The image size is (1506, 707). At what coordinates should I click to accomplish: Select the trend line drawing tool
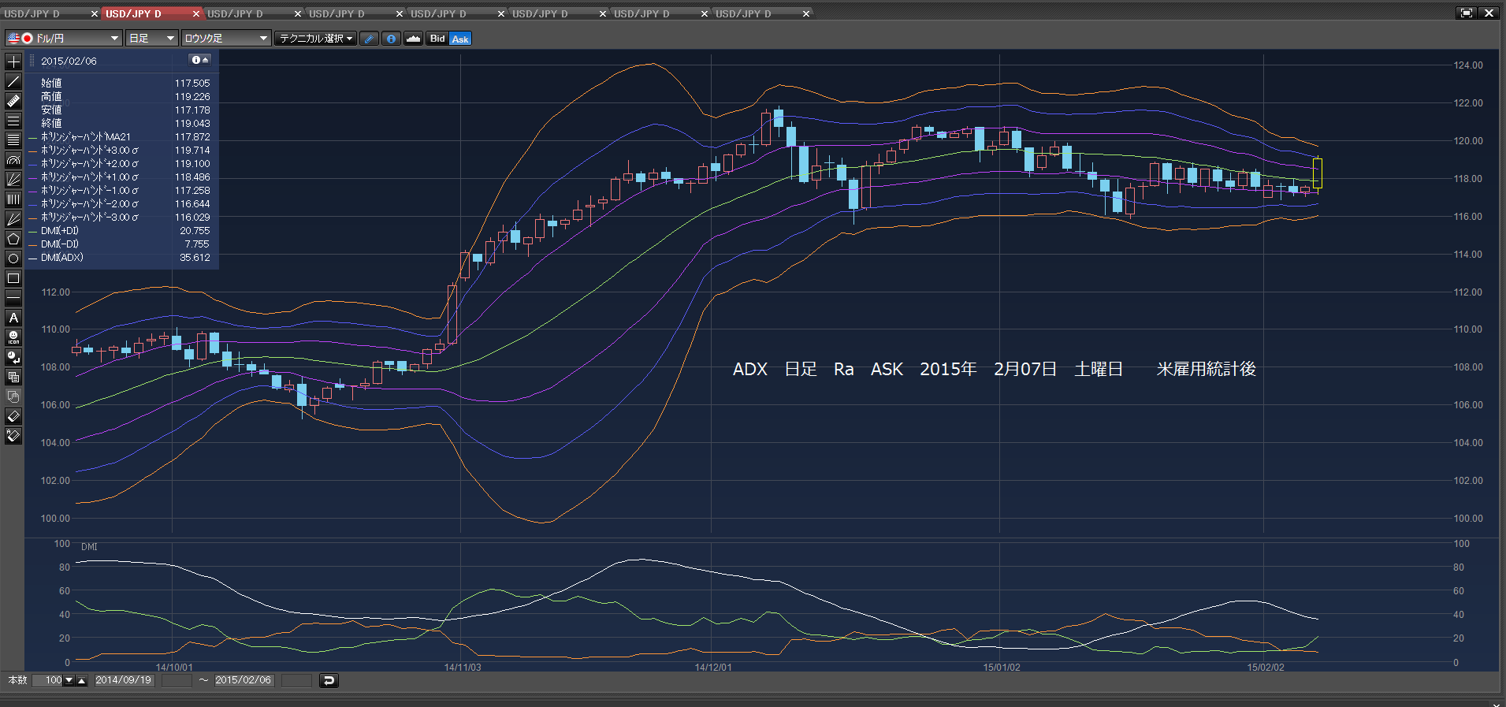tap(13, 81)
